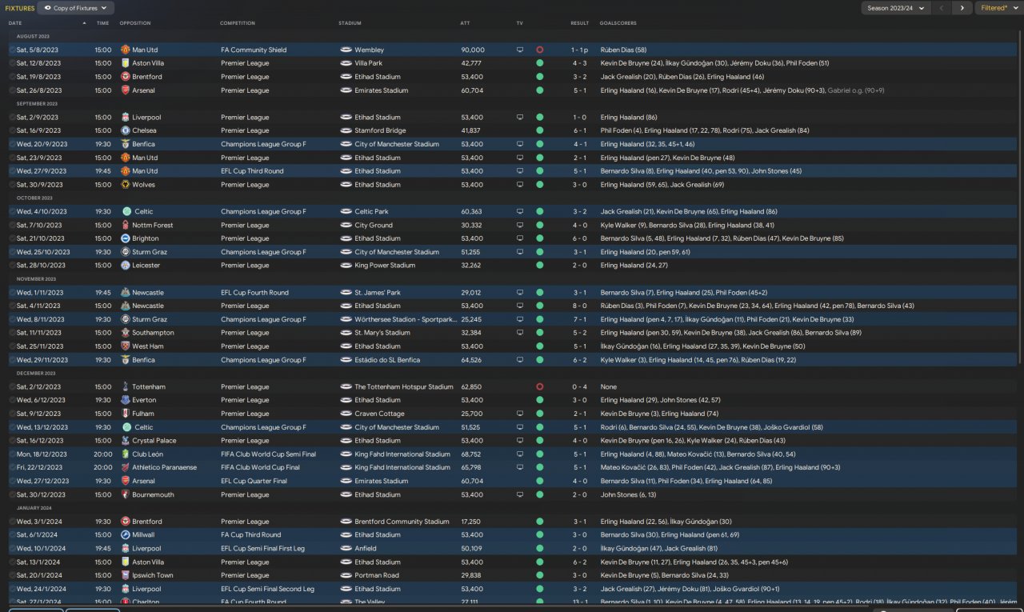Click the stadium icon beside Craven Cottage

[346, 414]
